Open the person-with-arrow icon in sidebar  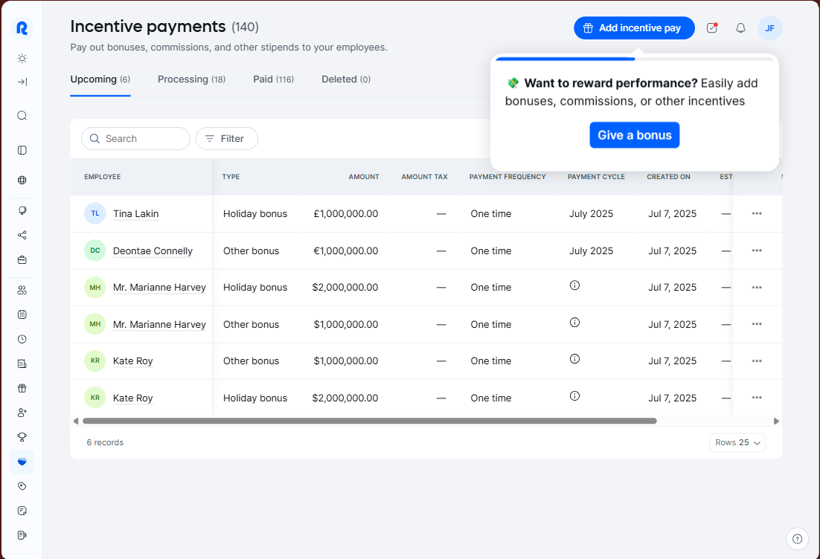(22, 413)
